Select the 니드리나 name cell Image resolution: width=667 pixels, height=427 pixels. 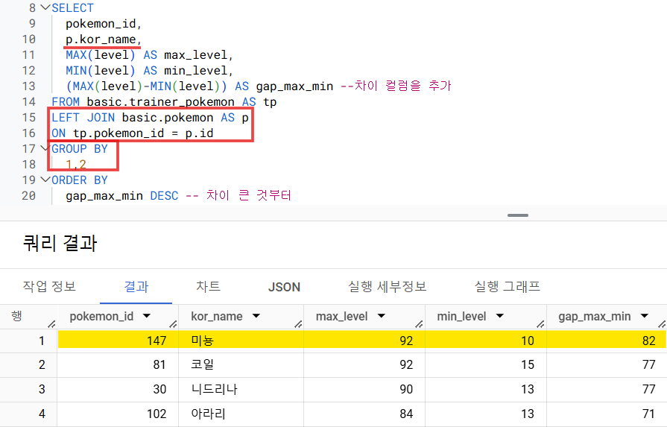241,389
